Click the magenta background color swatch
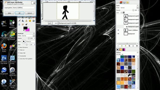The image size is (160, 90). (x=28, y=30)
